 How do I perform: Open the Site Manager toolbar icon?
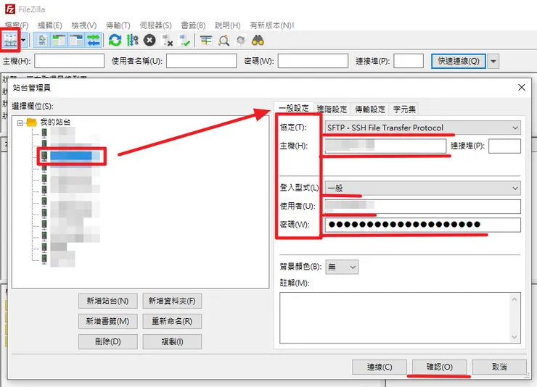tap(9, 41)
